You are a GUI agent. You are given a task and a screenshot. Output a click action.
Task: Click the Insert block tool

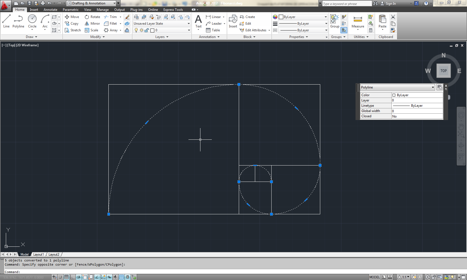click(x=233, y=21)
